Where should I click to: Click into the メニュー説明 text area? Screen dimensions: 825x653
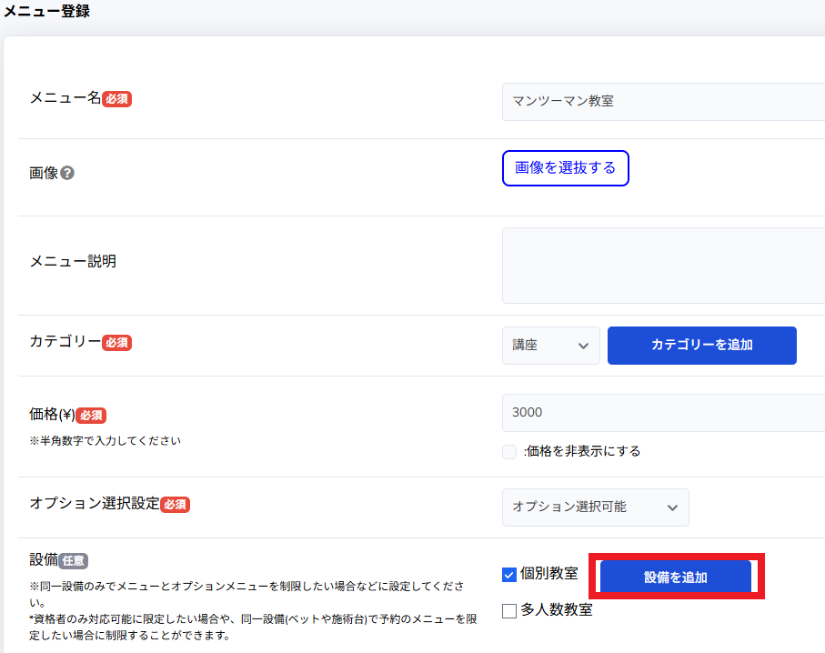(662, 266)
